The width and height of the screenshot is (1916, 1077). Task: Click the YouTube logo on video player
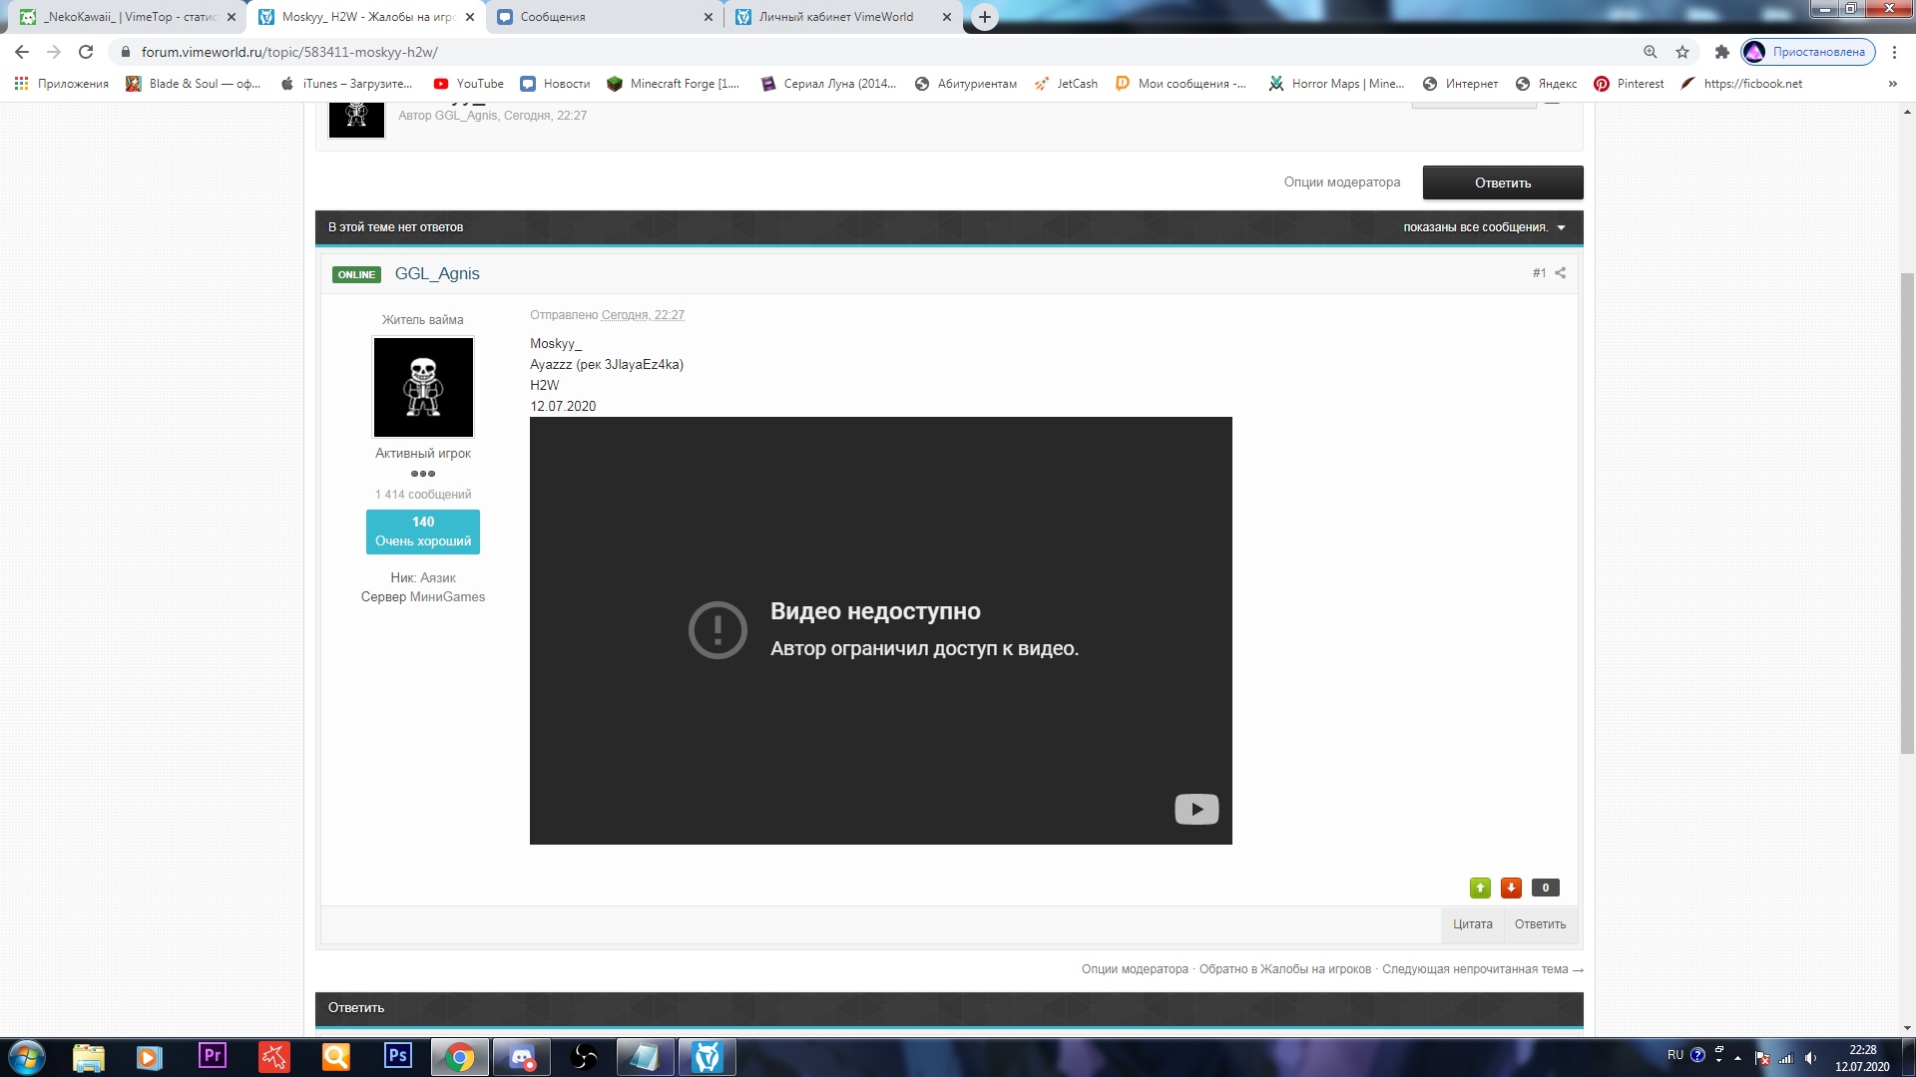pyautogui.click(x=1196, y=809)
